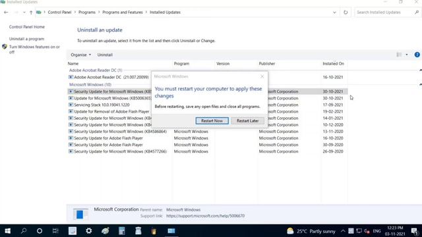Open Uninstall a program link
Image resolution: width=422 pixels, height=237 pixels.
26,39
